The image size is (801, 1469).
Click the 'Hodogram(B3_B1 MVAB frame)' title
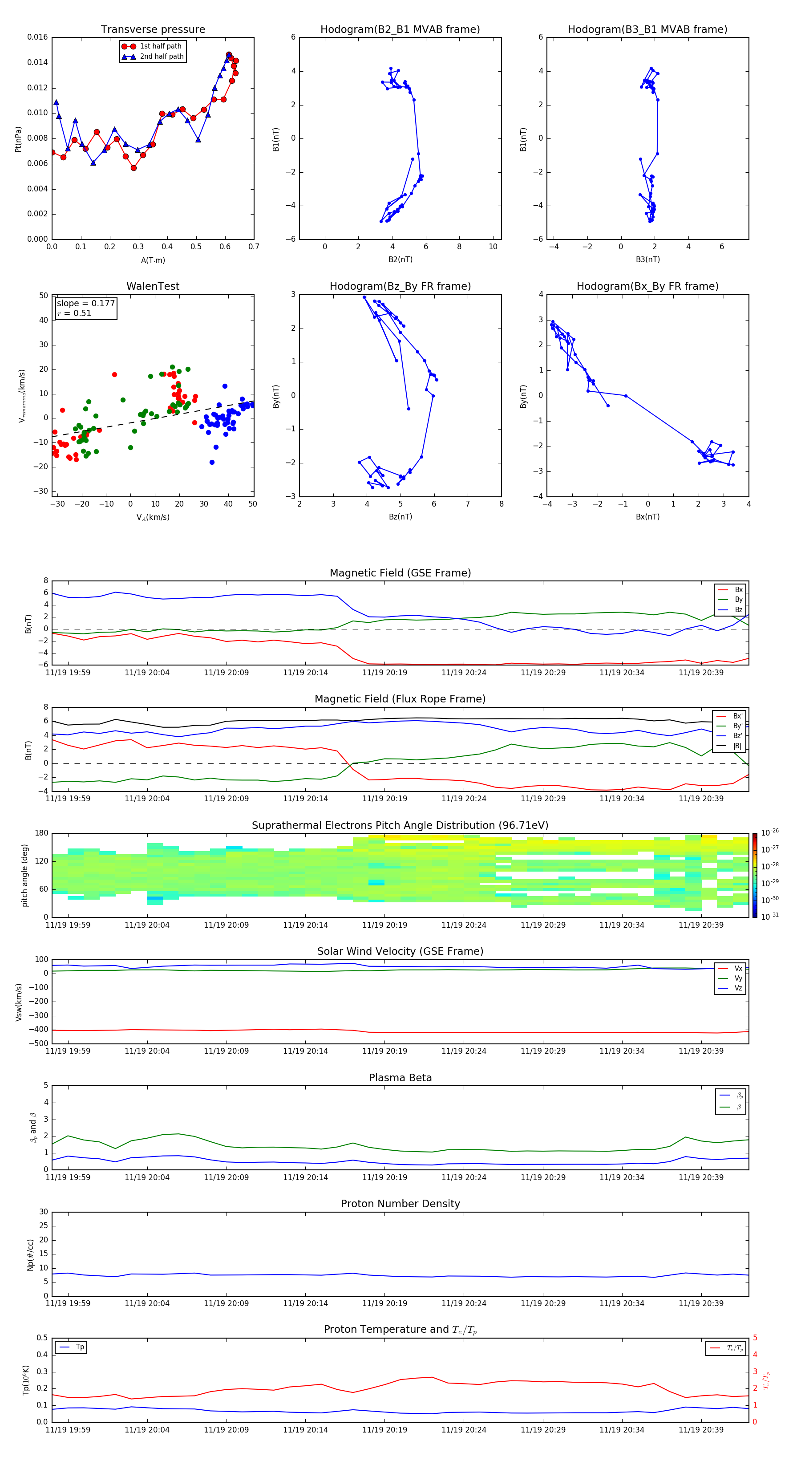tap(647, 30)
